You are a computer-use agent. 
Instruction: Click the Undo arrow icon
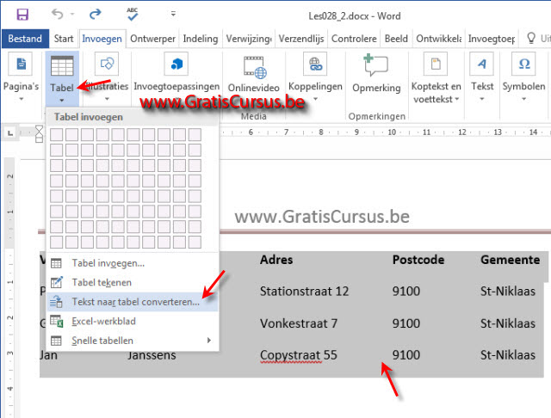(58, 14)
